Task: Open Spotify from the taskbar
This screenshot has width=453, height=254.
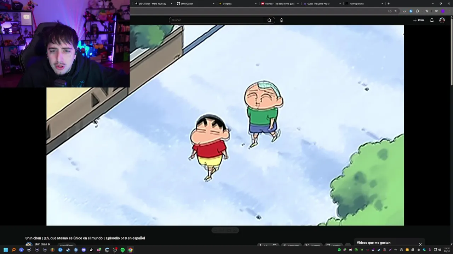Action: pos(122,250)
